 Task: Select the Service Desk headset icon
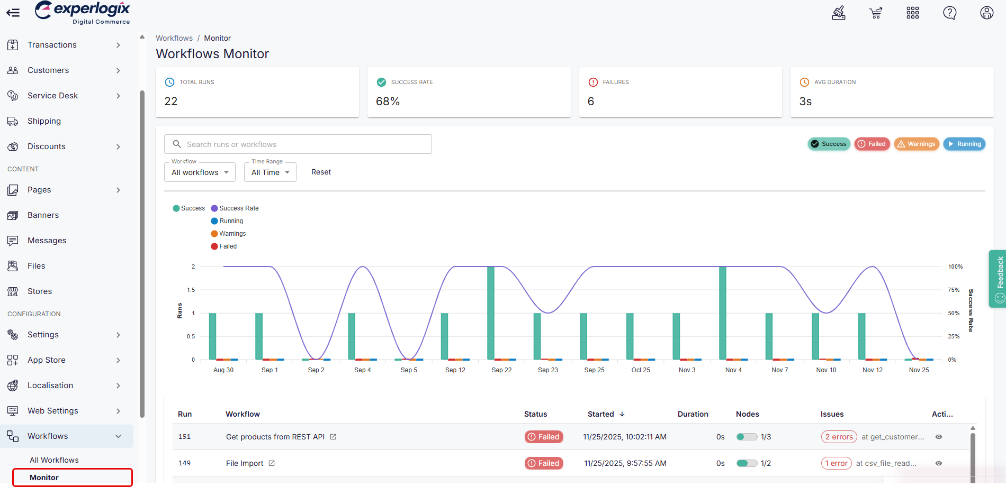pyautogui.click(x=13, y=96)
